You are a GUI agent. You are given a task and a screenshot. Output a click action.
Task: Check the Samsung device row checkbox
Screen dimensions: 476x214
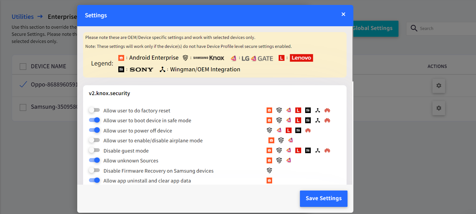click(x=23, y=107)
